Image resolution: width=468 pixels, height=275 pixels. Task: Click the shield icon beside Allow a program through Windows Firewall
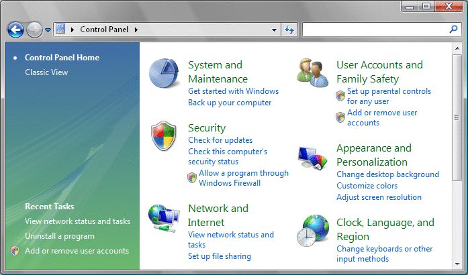[x=192, y=178]
